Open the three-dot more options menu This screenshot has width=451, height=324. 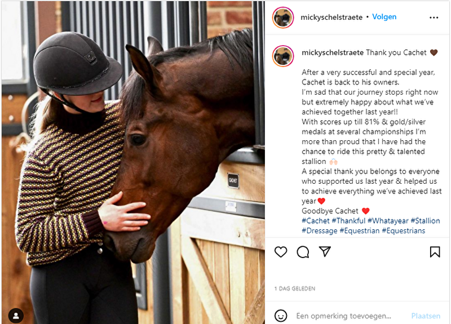click(434, 17)
